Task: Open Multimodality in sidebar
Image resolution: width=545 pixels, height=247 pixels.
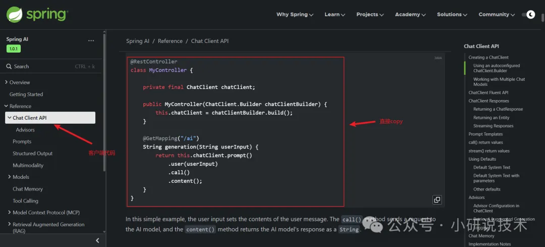Action: (28, 165)
